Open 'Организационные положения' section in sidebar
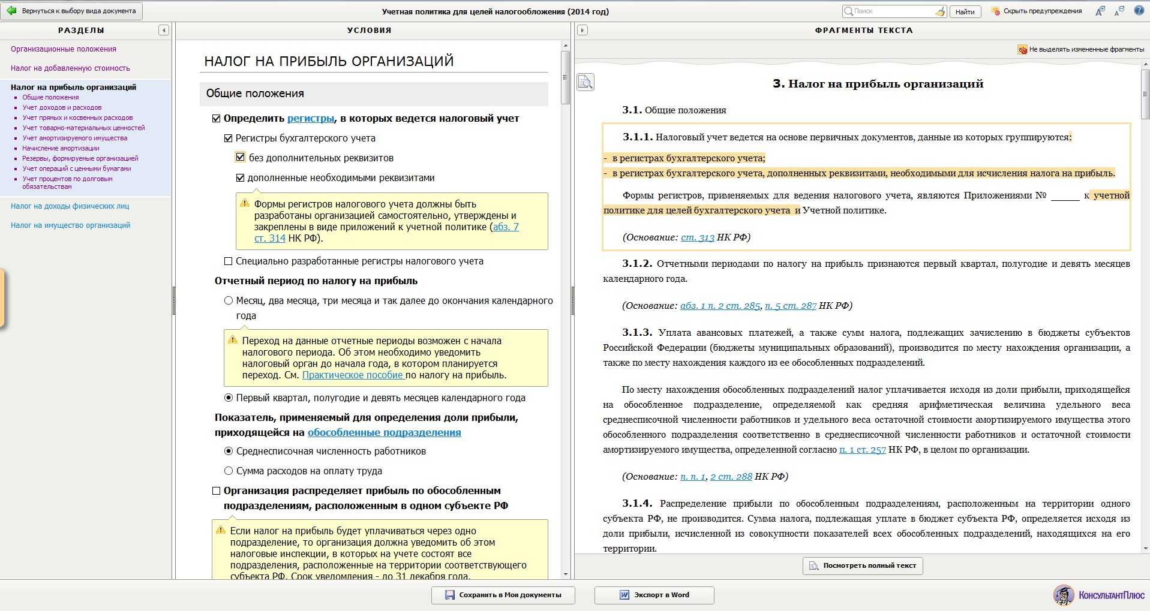 (x=64, y=49)
